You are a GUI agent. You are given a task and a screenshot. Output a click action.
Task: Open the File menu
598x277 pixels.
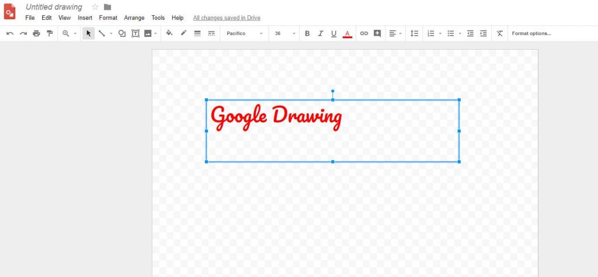point(30,18)
